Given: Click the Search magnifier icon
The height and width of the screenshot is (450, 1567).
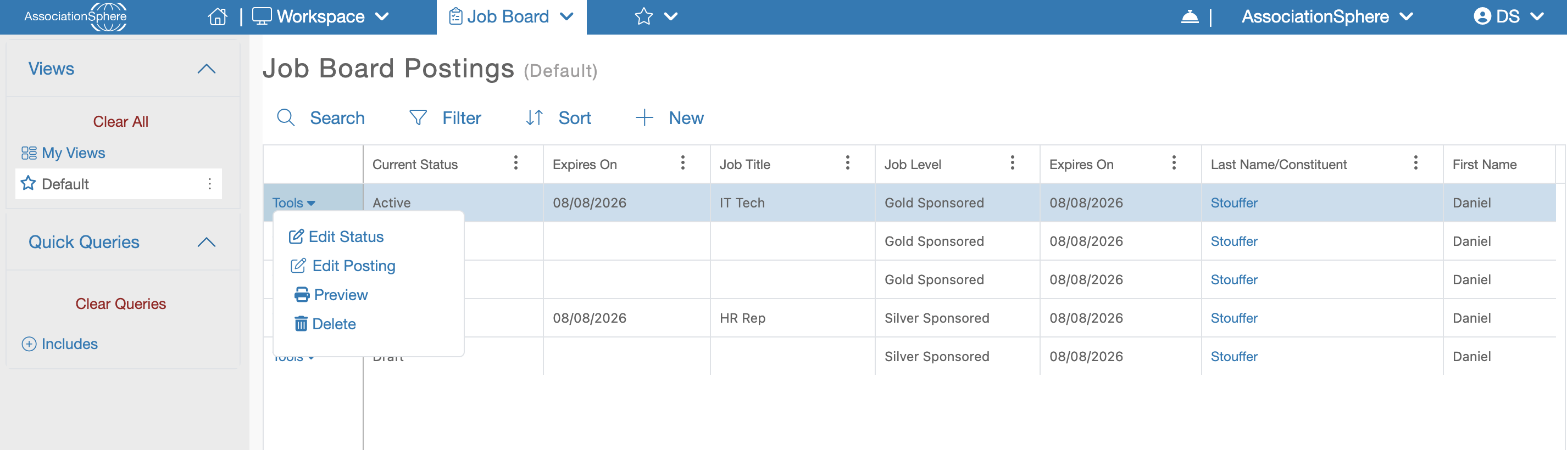Looking at the screenshot, I should tap(285, 117).
